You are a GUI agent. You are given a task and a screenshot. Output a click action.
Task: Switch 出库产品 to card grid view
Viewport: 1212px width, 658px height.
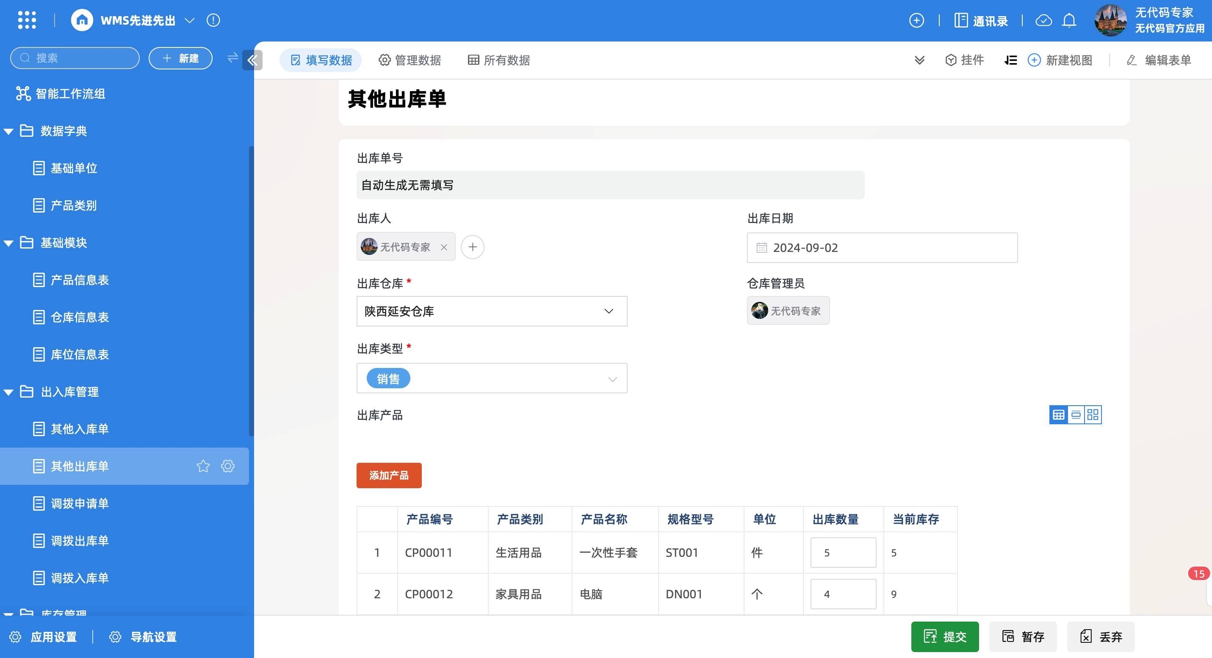tap(1093, 415)
